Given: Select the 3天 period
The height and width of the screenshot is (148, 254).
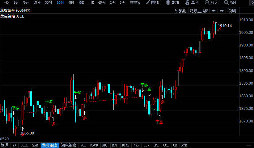Looking at the screenshot, I should (122, 2).
